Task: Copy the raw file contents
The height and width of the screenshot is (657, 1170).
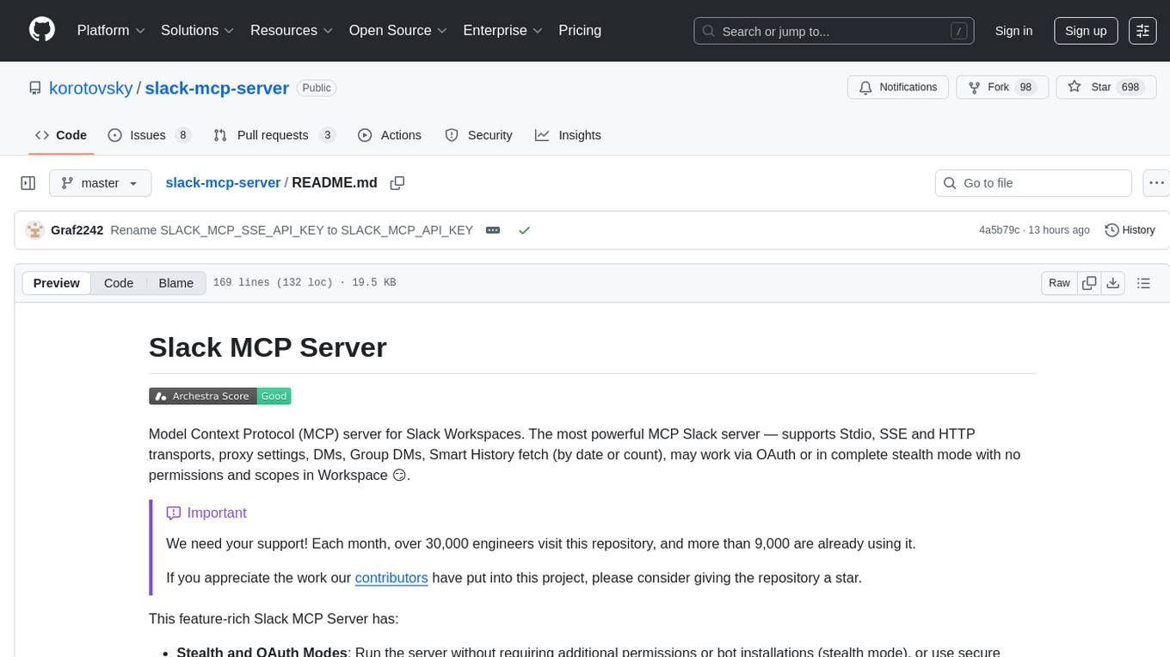Action: [x=1089, y=283]
